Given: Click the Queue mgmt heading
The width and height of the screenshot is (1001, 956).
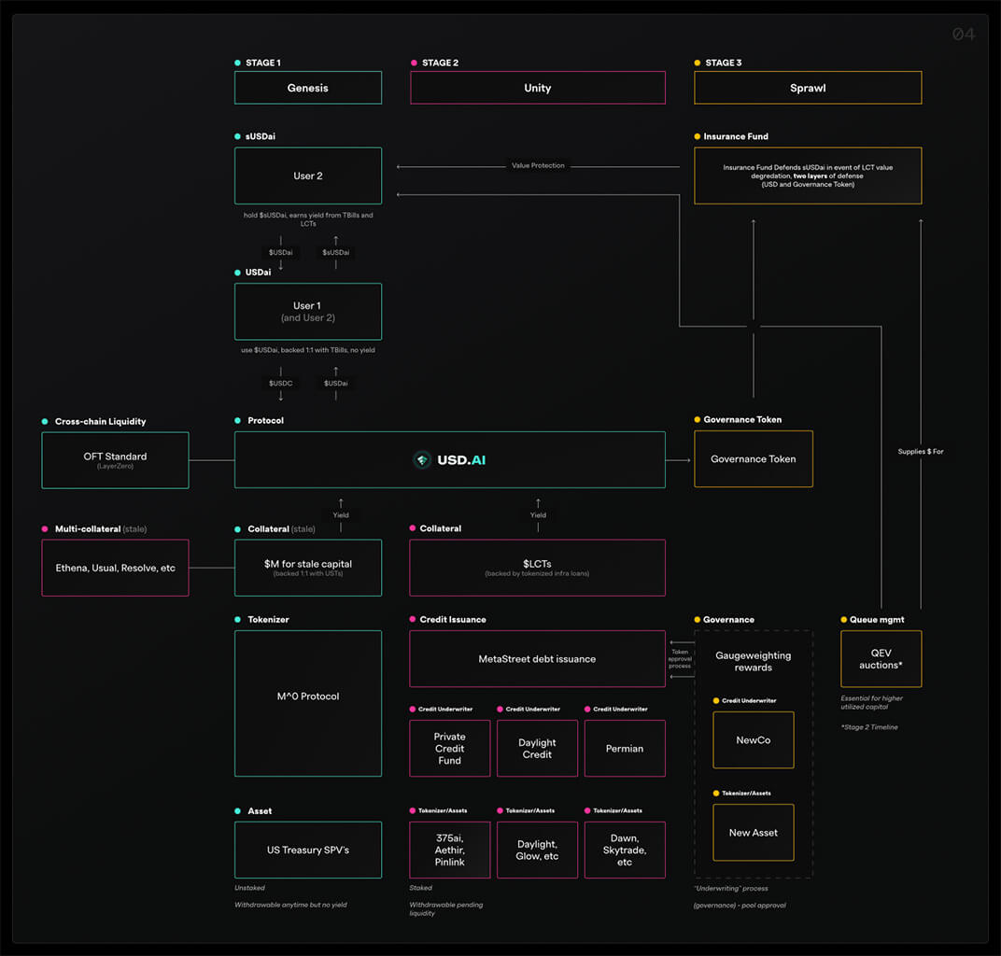Looking at the screenshot, I should pos(877,620).
